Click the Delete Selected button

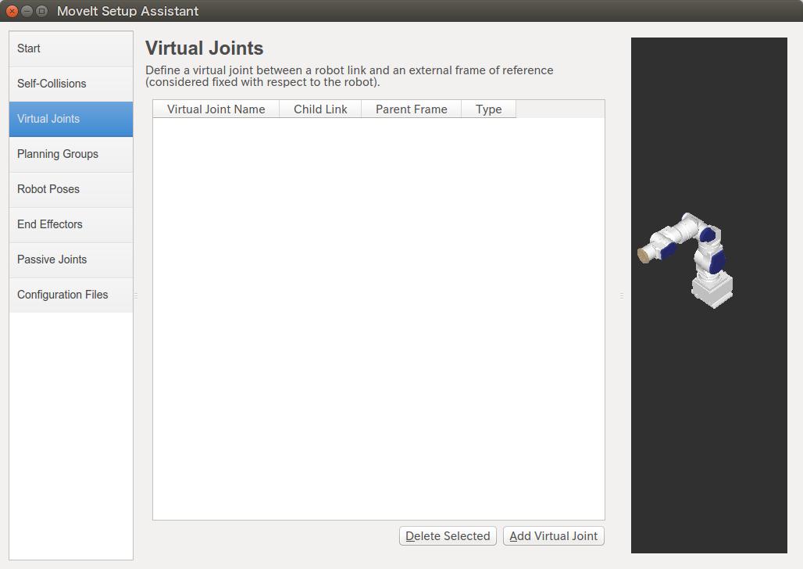coord(448,536)
